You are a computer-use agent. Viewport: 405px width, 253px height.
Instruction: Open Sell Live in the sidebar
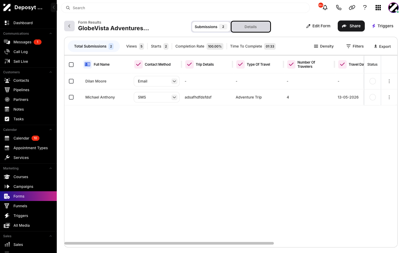point(28,61)
